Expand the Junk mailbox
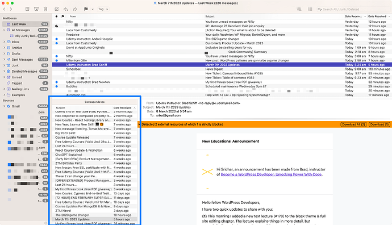This screenshot has height=225, width=392. point(4,65)
